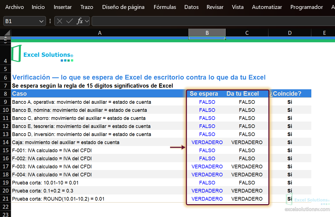Select row 8 header

coord(6,94)
